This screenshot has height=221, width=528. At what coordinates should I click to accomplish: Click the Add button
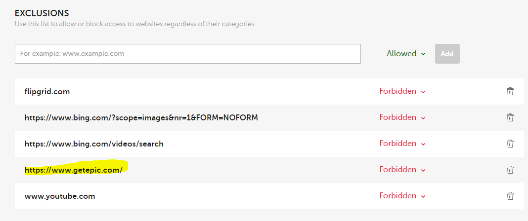pos(447,54)
